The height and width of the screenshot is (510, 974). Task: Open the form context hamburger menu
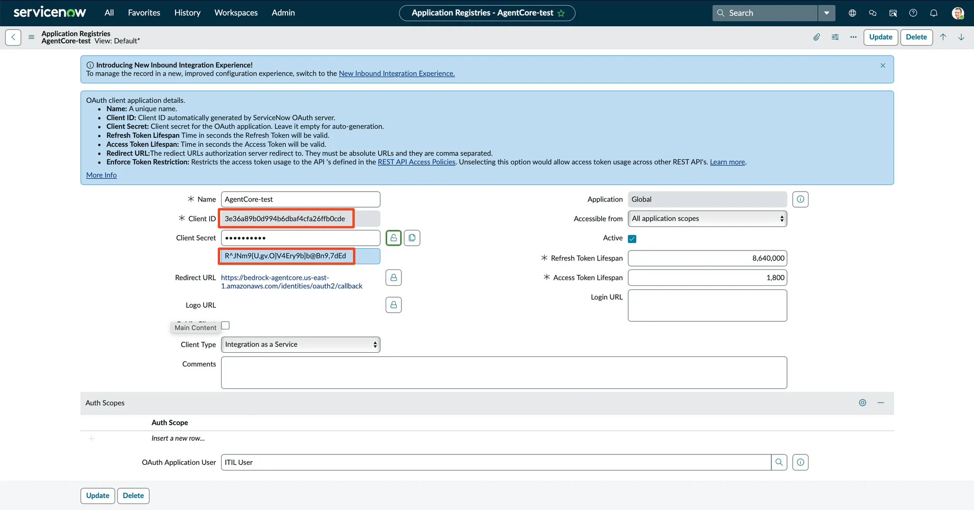pyautogui.click(x=31, y=37)
